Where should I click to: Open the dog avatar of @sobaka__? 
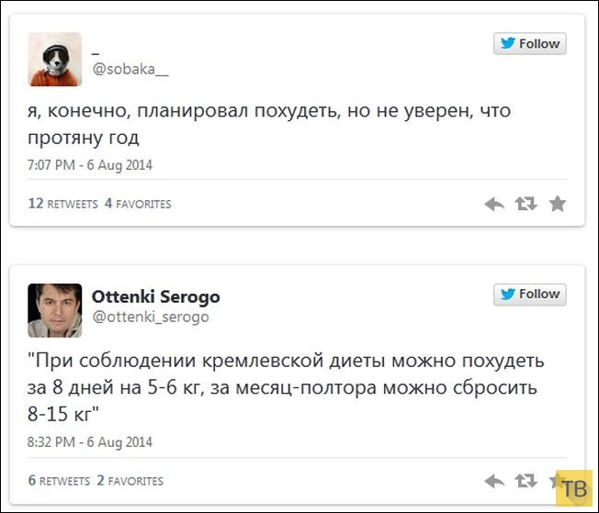[55, 59]
